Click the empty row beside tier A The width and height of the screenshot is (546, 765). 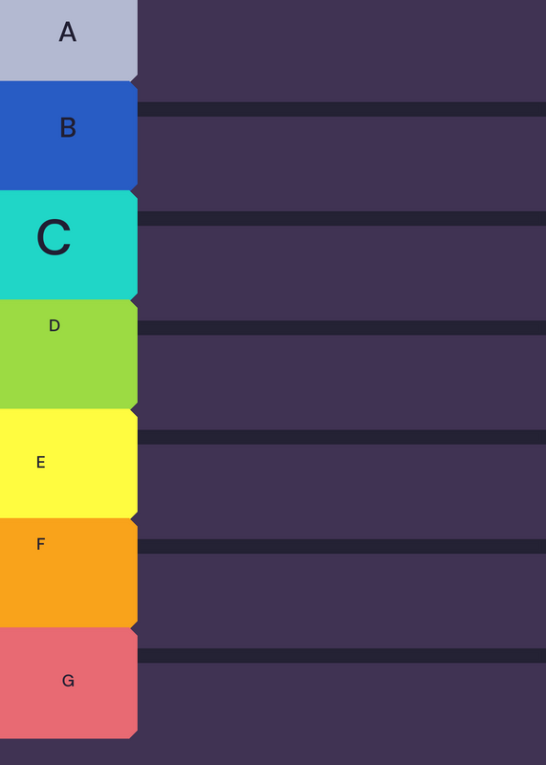[341, 51]
